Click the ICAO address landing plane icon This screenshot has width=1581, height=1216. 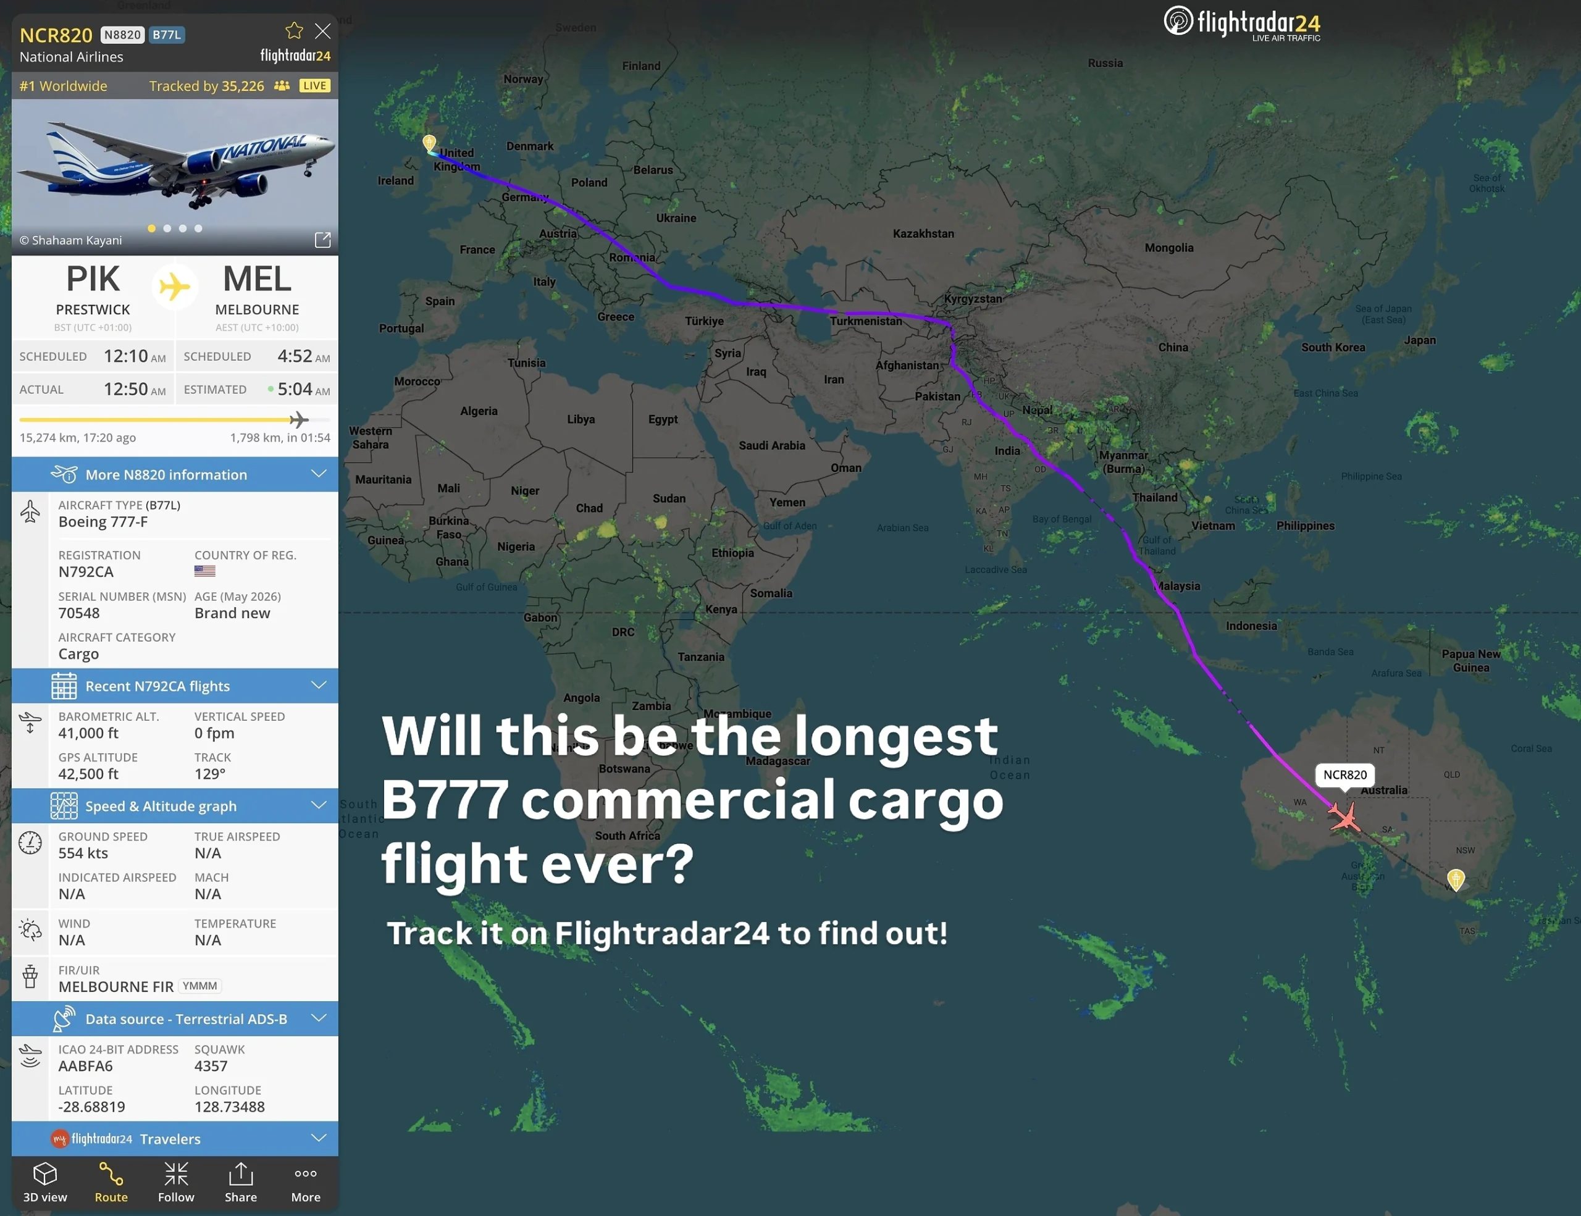pyautogui.click(x=30, y=1055)
